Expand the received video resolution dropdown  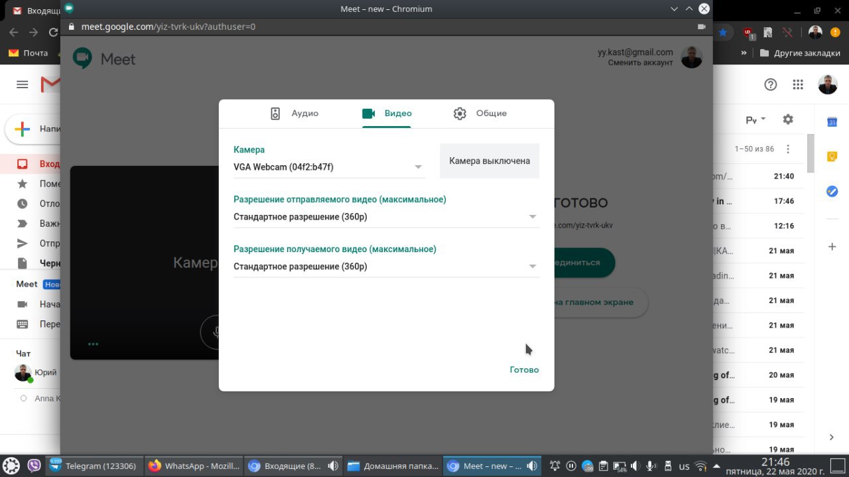click(x=386, y=267)
